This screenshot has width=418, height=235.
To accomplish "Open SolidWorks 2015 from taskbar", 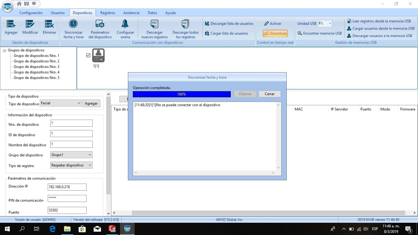I will coord(112,229).
